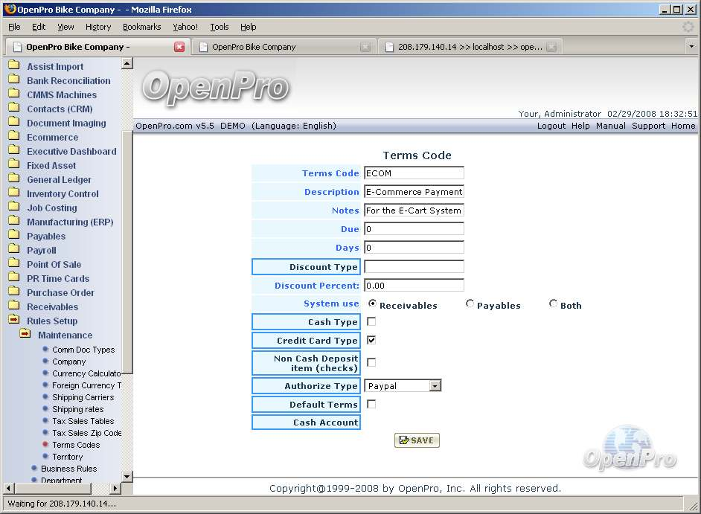Click the Discount Percent input field
The width and height of the screenshot is (701, 514).
414,286
